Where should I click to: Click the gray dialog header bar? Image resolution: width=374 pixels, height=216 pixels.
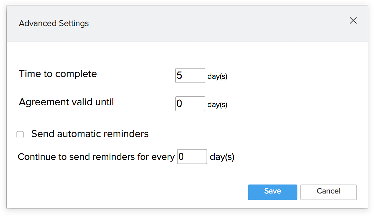(x=200, y=23)
